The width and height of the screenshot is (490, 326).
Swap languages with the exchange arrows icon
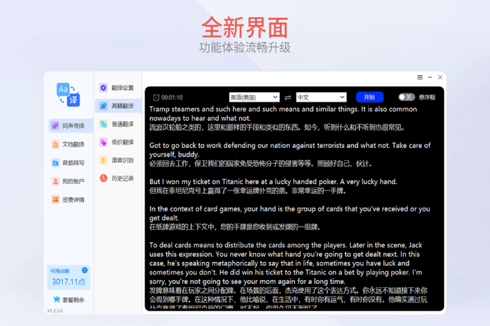(288, 97)
